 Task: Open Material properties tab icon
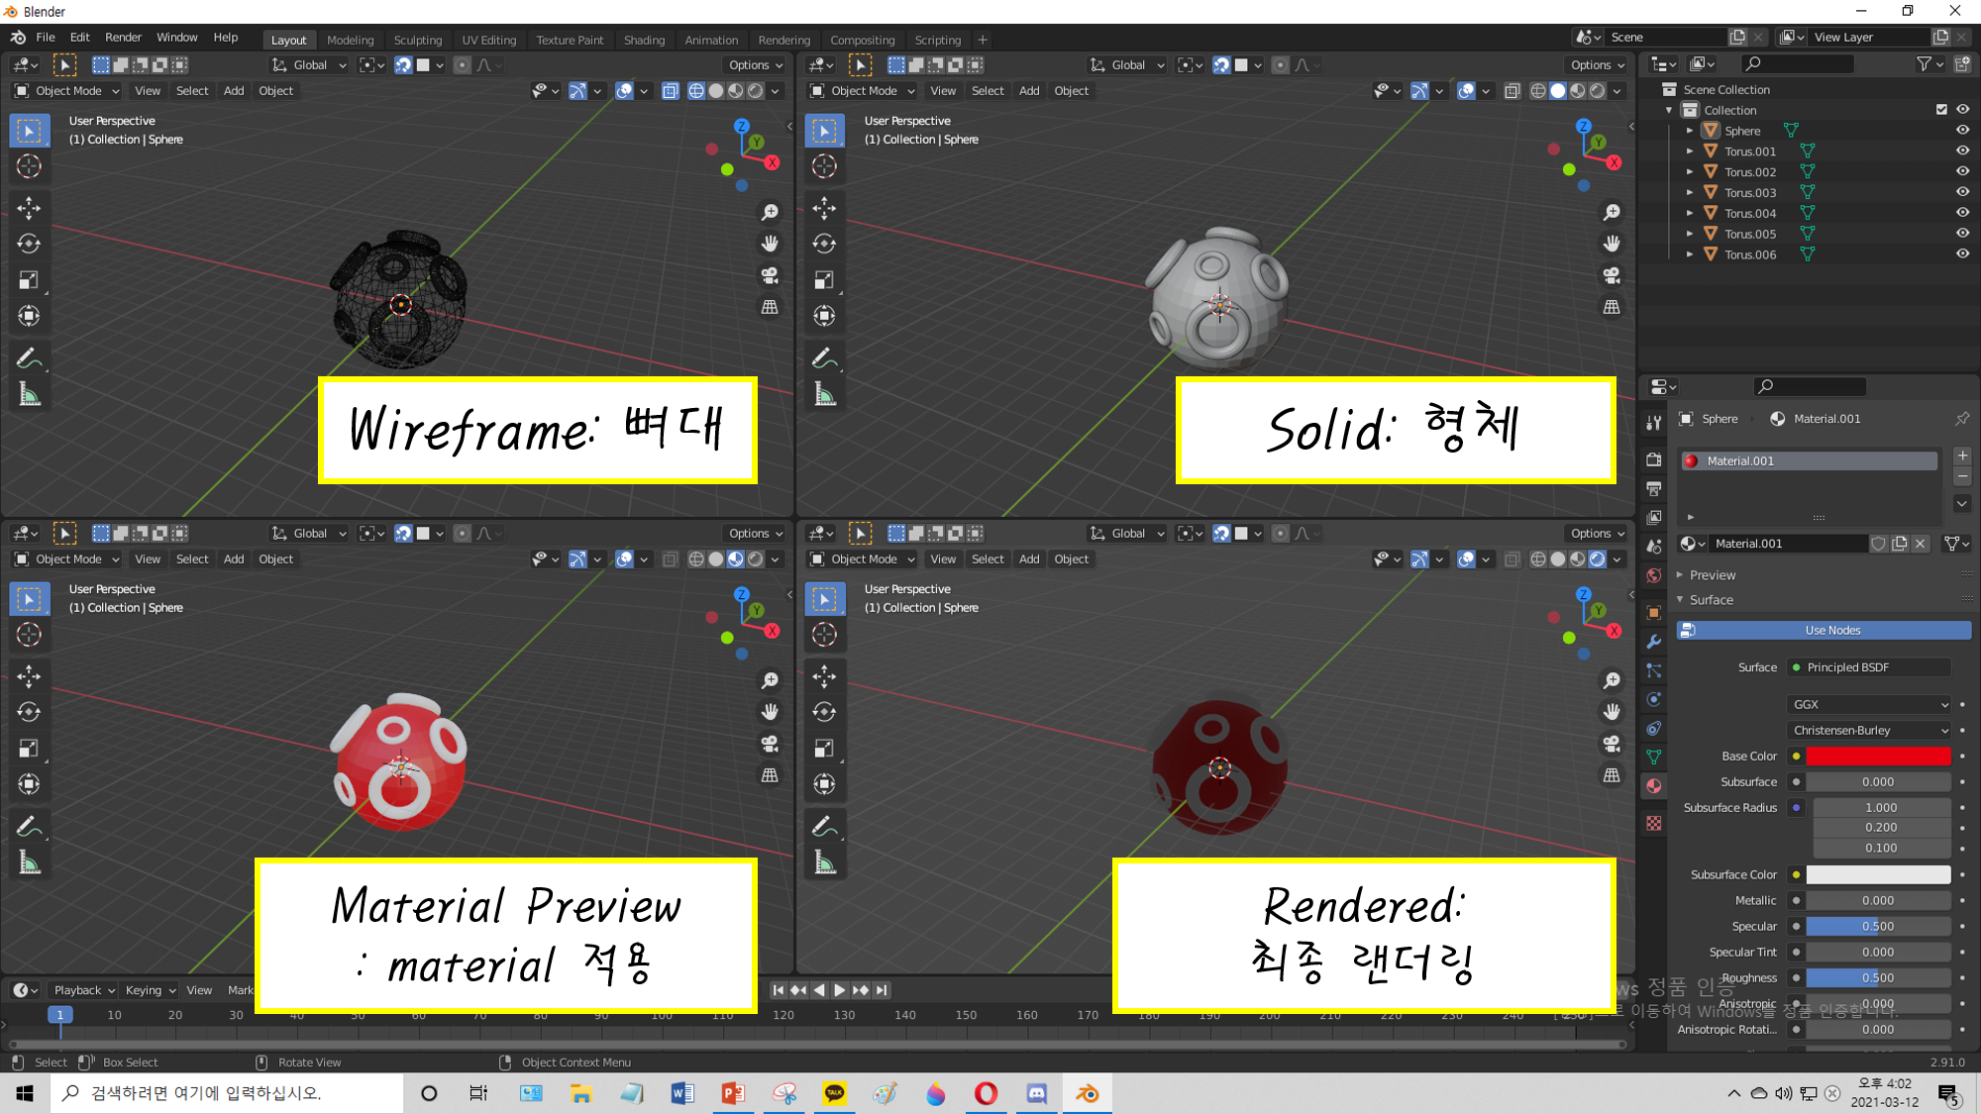[x=1653, y=786]
